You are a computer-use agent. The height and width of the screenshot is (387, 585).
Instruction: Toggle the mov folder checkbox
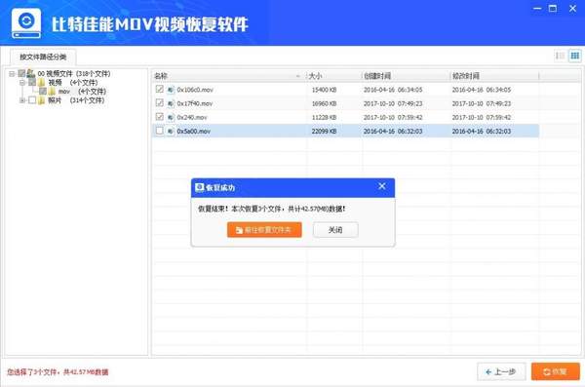pyautogui.click(x=43, y=92)
